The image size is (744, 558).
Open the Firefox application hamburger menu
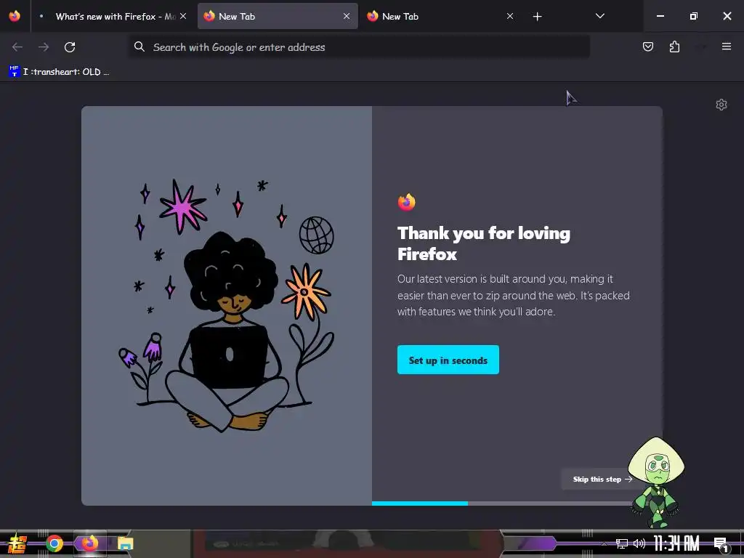726,46
